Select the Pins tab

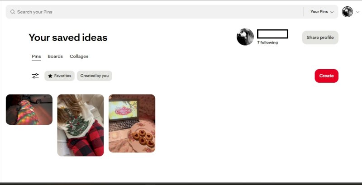click(x=36, y=56)
